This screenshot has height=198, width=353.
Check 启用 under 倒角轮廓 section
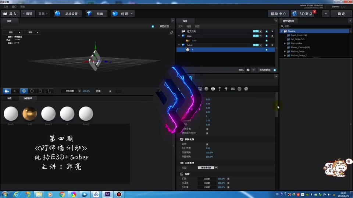pyautogui.click(x=207, y=144)
